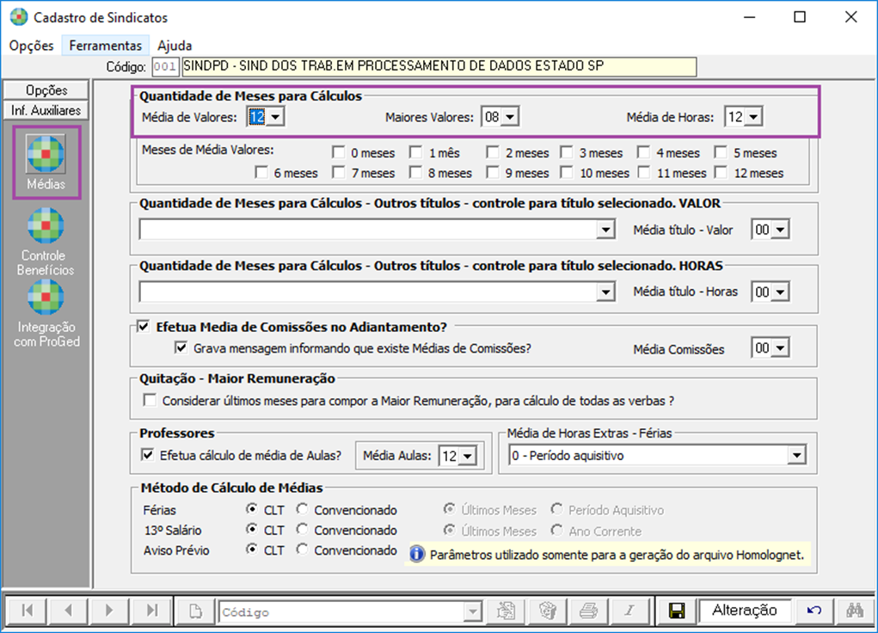Go to the first record
Viewport: 878px width, 633px height.
coord(27,610)
